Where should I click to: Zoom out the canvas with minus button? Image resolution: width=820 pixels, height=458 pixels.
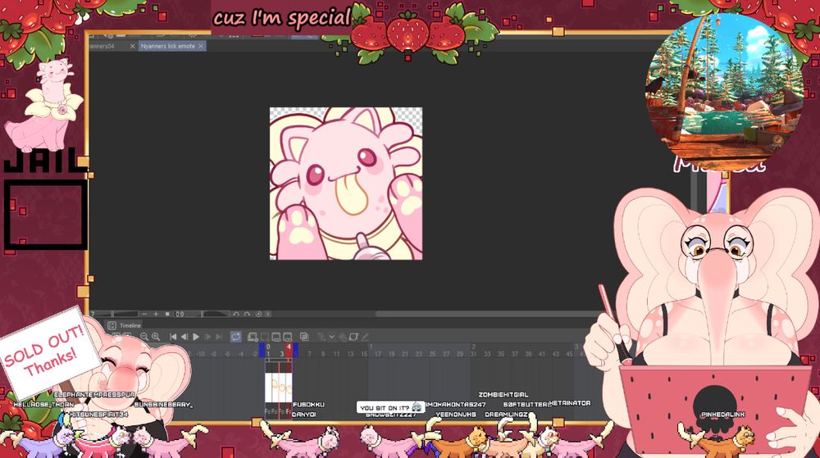pos(144,314)
